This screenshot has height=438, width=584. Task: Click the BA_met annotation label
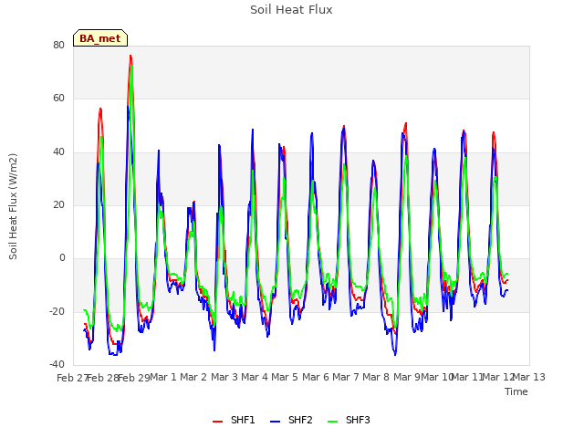click(x=100, y=38)
